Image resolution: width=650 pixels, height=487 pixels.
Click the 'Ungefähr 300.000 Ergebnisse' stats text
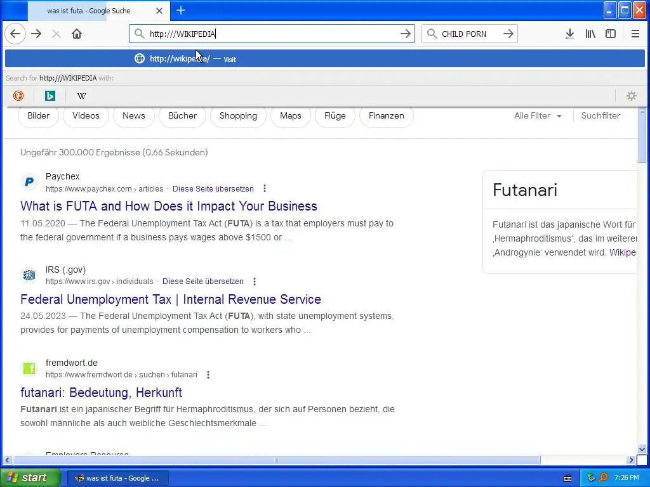click(x=114, y=152)
